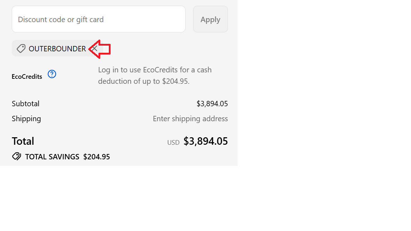Click the question mark next to EcoCredits
The image size is (411, 231).
tap(52, 74)
